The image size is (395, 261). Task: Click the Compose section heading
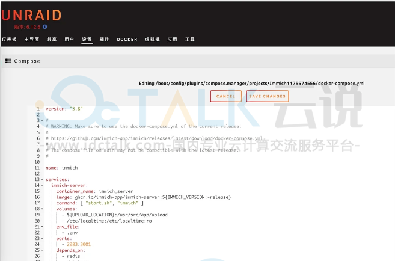coord(27,61)
